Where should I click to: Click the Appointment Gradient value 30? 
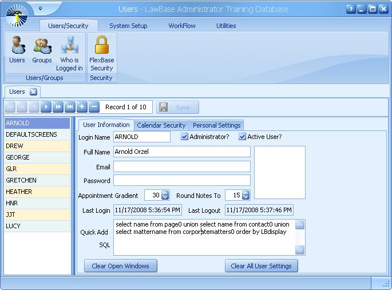(156, 195)
